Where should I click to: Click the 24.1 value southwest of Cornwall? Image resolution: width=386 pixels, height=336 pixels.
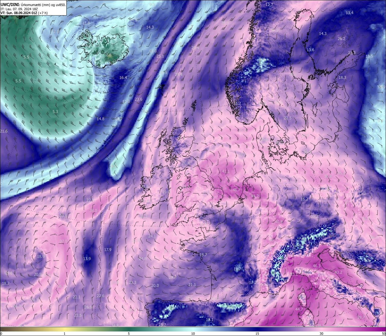[x=152, y=236]
